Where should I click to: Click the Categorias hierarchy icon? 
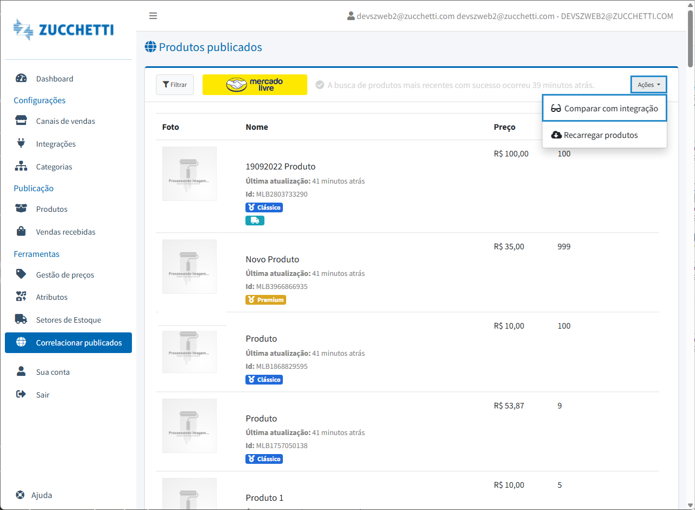pos(21,166)
